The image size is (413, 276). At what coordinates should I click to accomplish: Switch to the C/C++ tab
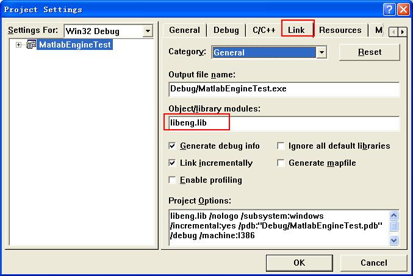(x=264, y=30)
